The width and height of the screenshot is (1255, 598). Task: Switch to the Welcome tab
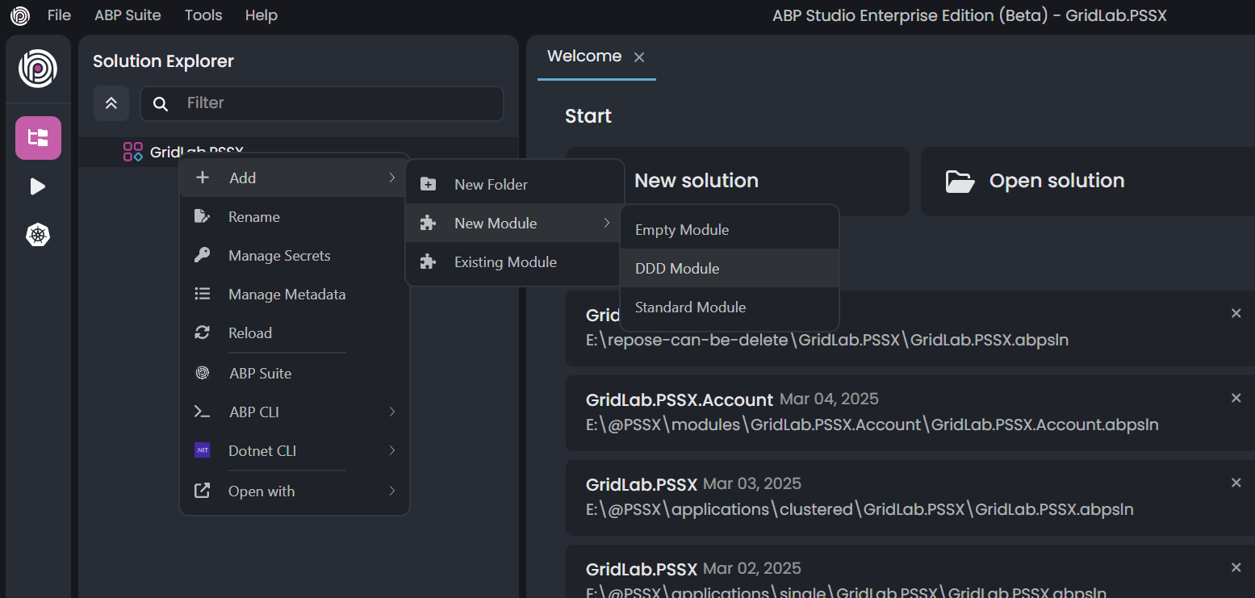coord(584,56)
